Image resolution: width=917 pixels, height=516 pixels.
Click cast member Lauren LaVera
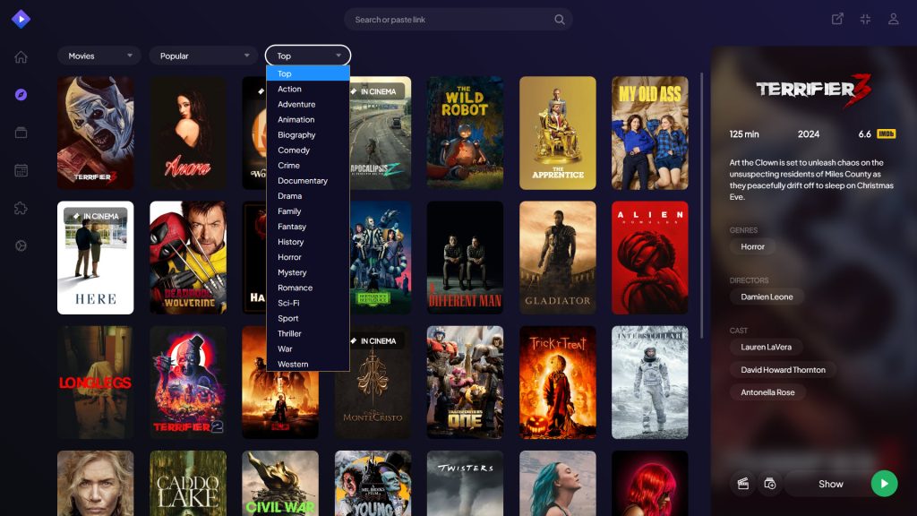767,347
